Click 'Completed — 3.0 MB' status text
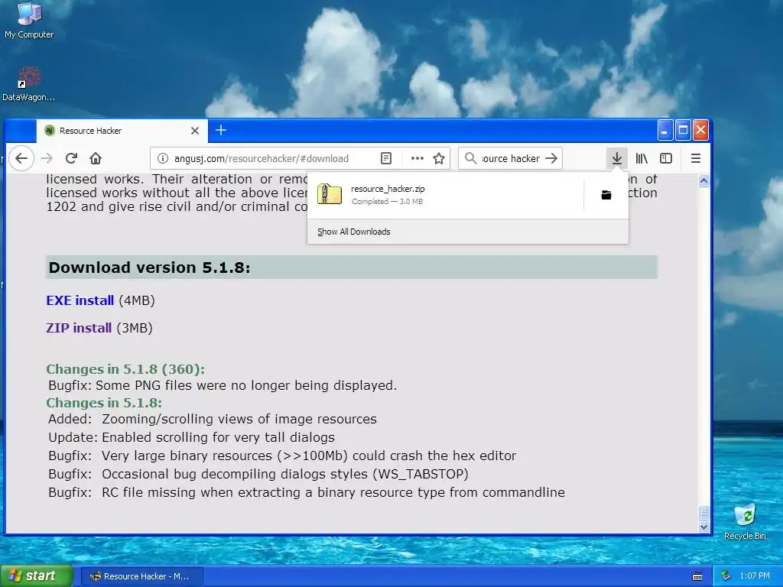This screenshot has height=587, width=783. pyautogui.click(x=387, y=202)
